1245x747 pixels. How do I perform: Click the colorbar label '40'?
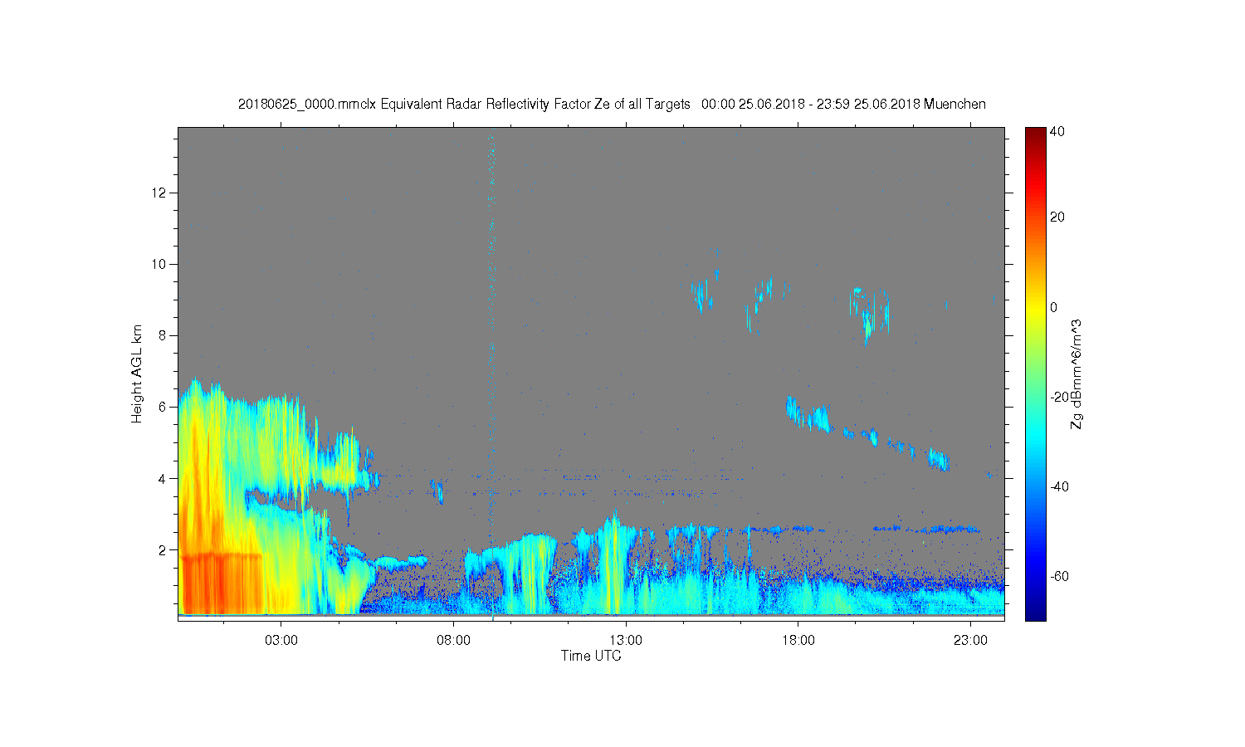[x=1057, y=131]
